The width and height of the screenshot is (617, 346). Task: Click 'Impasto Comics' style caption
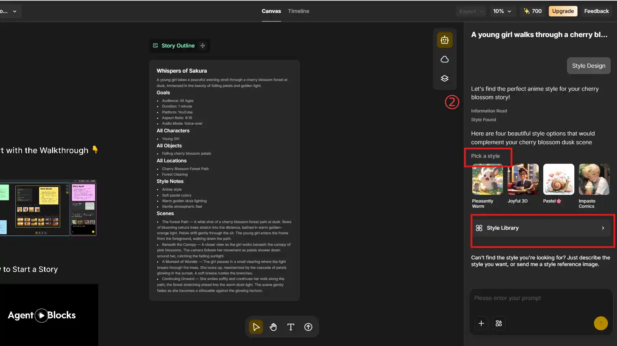click(x=587, y=204)
